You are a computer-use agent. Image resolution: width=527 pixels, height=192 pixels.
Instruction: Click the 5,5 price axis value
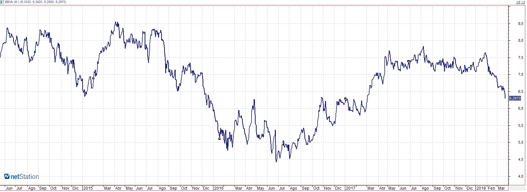pos(521,125)
